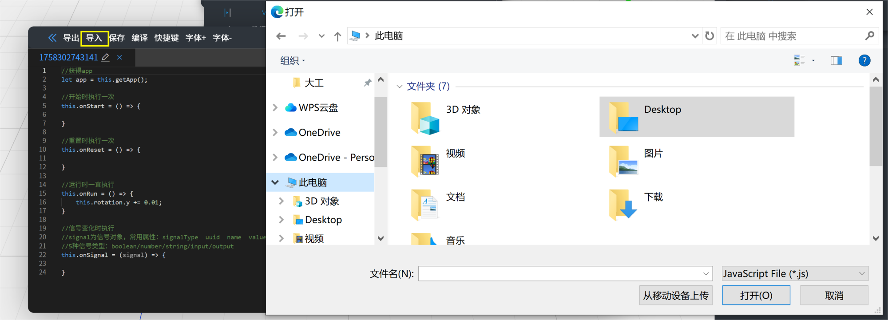This screenshot has width=888, height=320.
Task: Expand the OneDrive tree node
Action: point(275,132)
